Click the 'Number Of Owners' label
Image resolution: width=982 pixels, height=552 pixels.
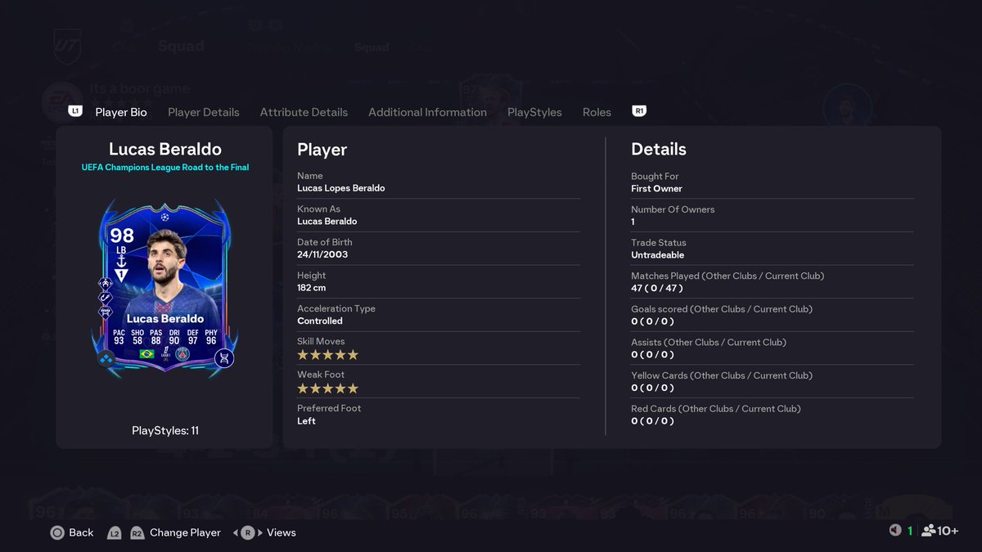[x=673, y=209]
